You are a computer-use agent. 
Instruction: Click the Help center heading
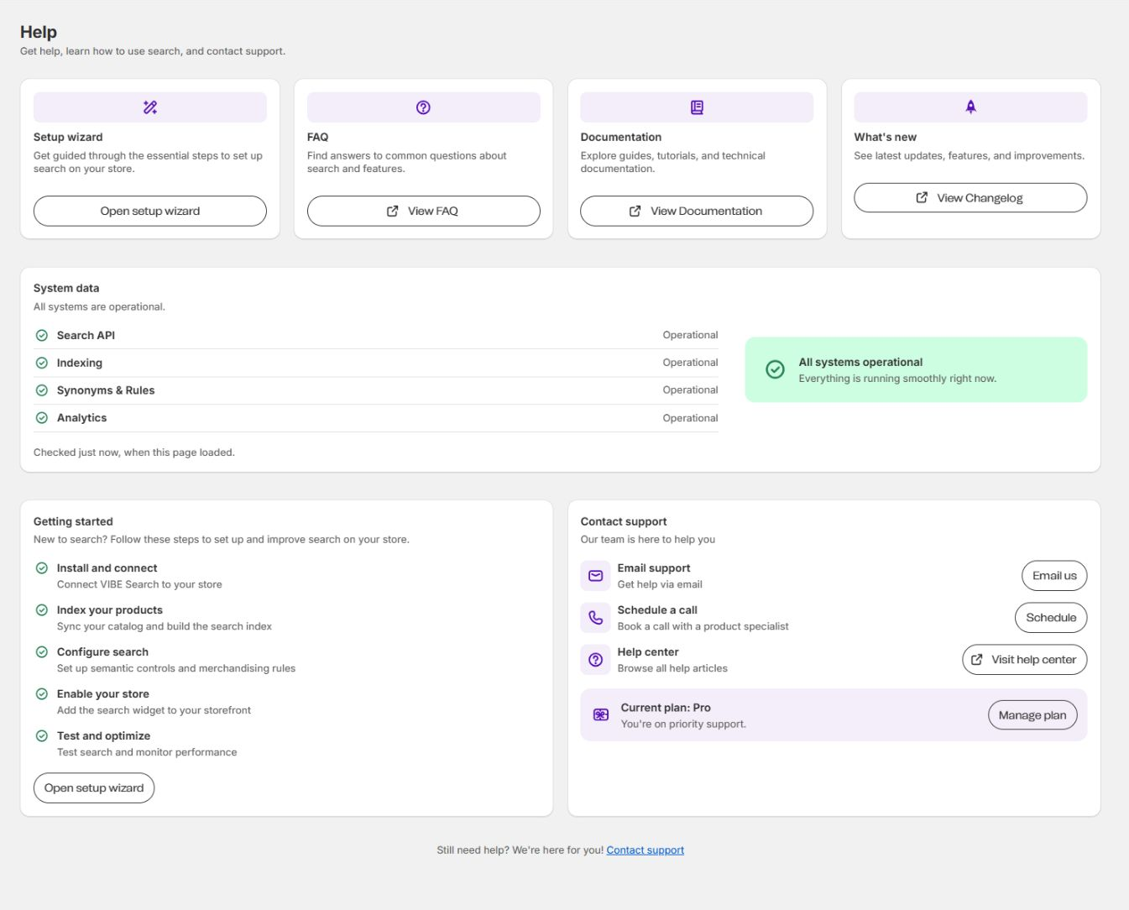tap(648, 652)
